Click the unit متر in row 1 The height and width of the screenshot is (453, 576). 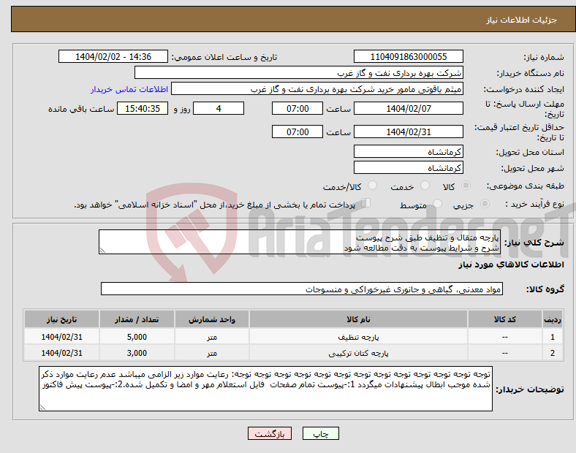(x=211, y=337)
